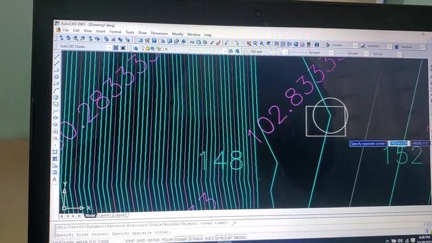The height and width of the screenshot is (243, 432).
Task: Click the Copy to clipboard icon
Action: point(198,42)
